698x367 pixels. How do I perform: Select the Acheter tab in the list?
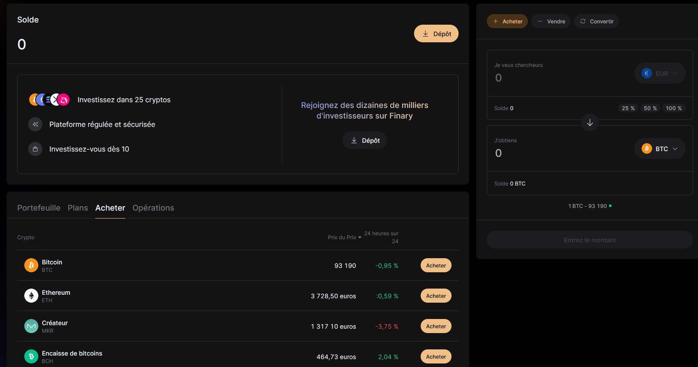coord(110,208)
